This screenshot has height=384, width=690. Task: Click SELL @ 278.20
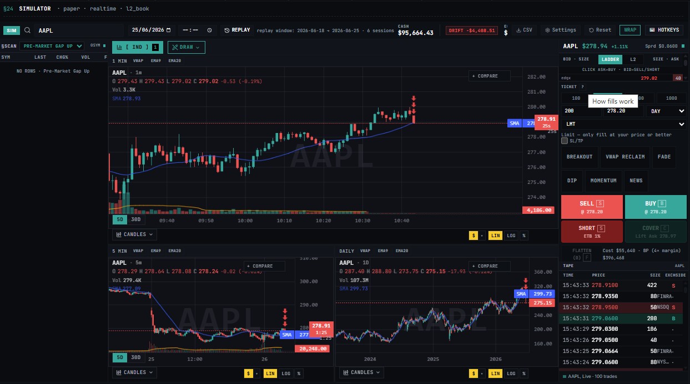point(591,207)
